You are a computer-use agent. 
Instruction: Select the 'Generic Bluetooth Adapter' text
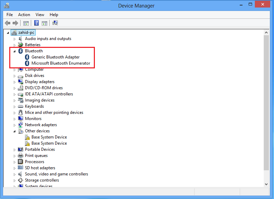pyautogui.click(x=55, y=57)
